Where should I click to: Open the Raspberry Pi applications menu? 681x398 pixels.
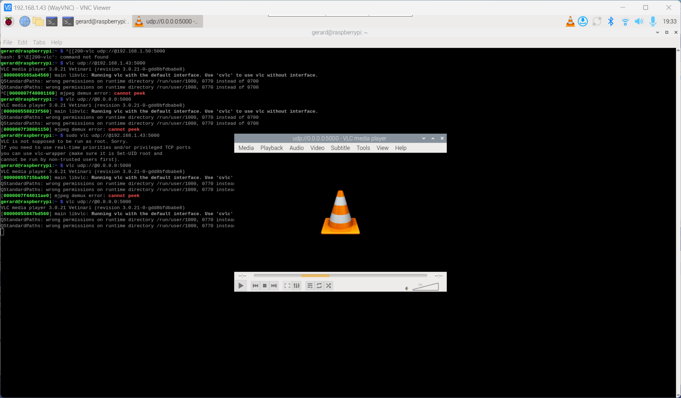point(9,21)
